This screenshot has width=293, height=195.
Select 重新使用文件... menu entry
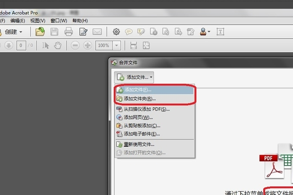[154, 144]
